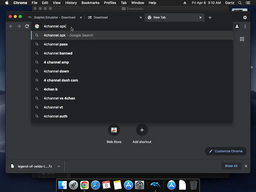
Task: Open the Edit menu
Action: tap(45, 3)
